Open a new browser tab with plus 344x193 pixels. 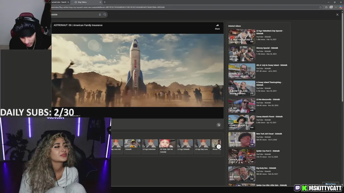105,2
